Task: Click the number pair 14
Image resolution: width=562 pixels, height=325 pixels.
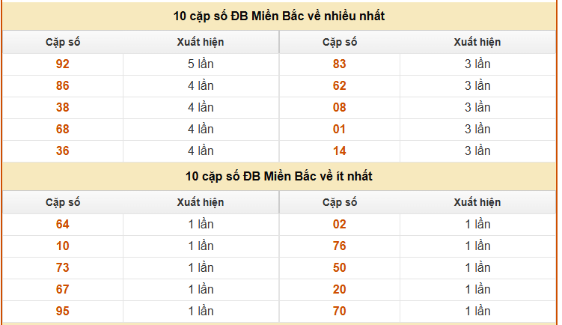Action: pos(340,151)
